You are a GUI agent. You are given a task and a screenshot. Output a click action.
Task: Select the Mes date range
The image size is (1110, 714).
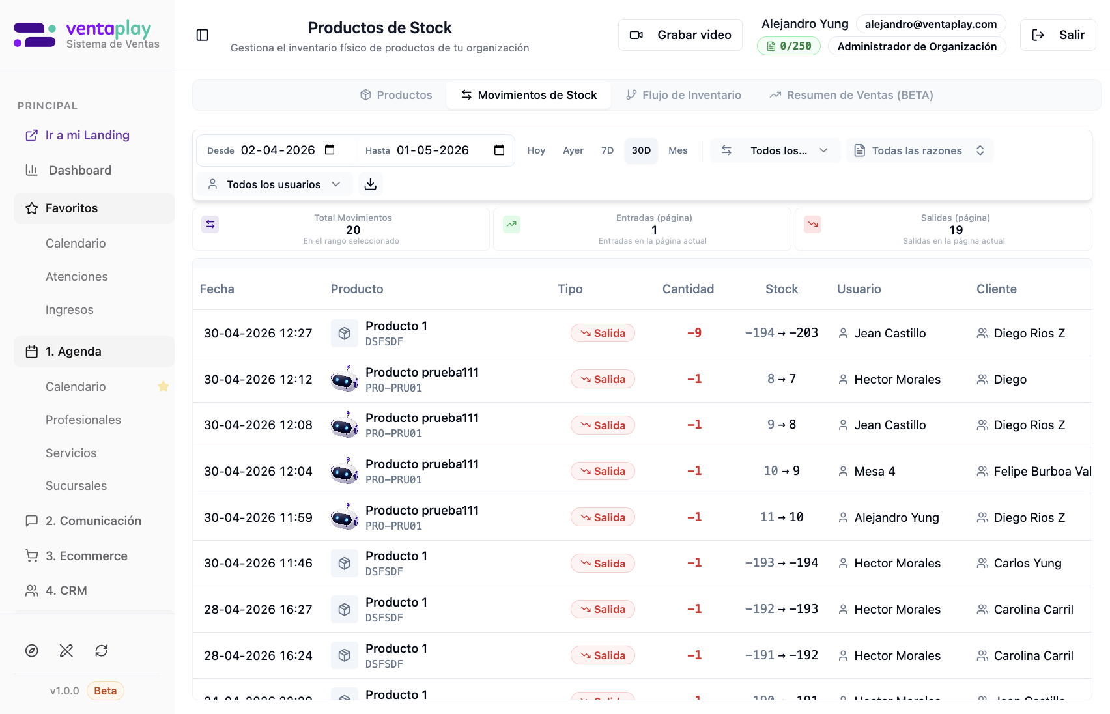678,150
